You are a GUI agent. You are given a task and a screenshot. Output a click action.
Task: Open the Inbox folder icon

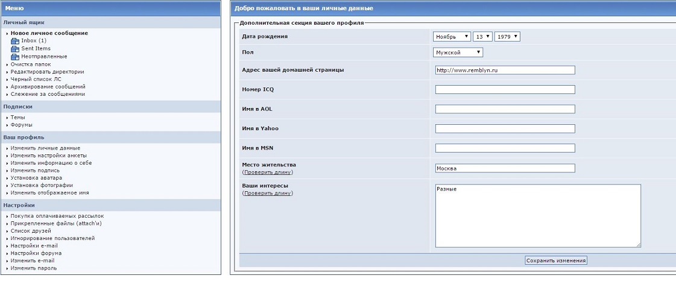[x=15, y=41]
